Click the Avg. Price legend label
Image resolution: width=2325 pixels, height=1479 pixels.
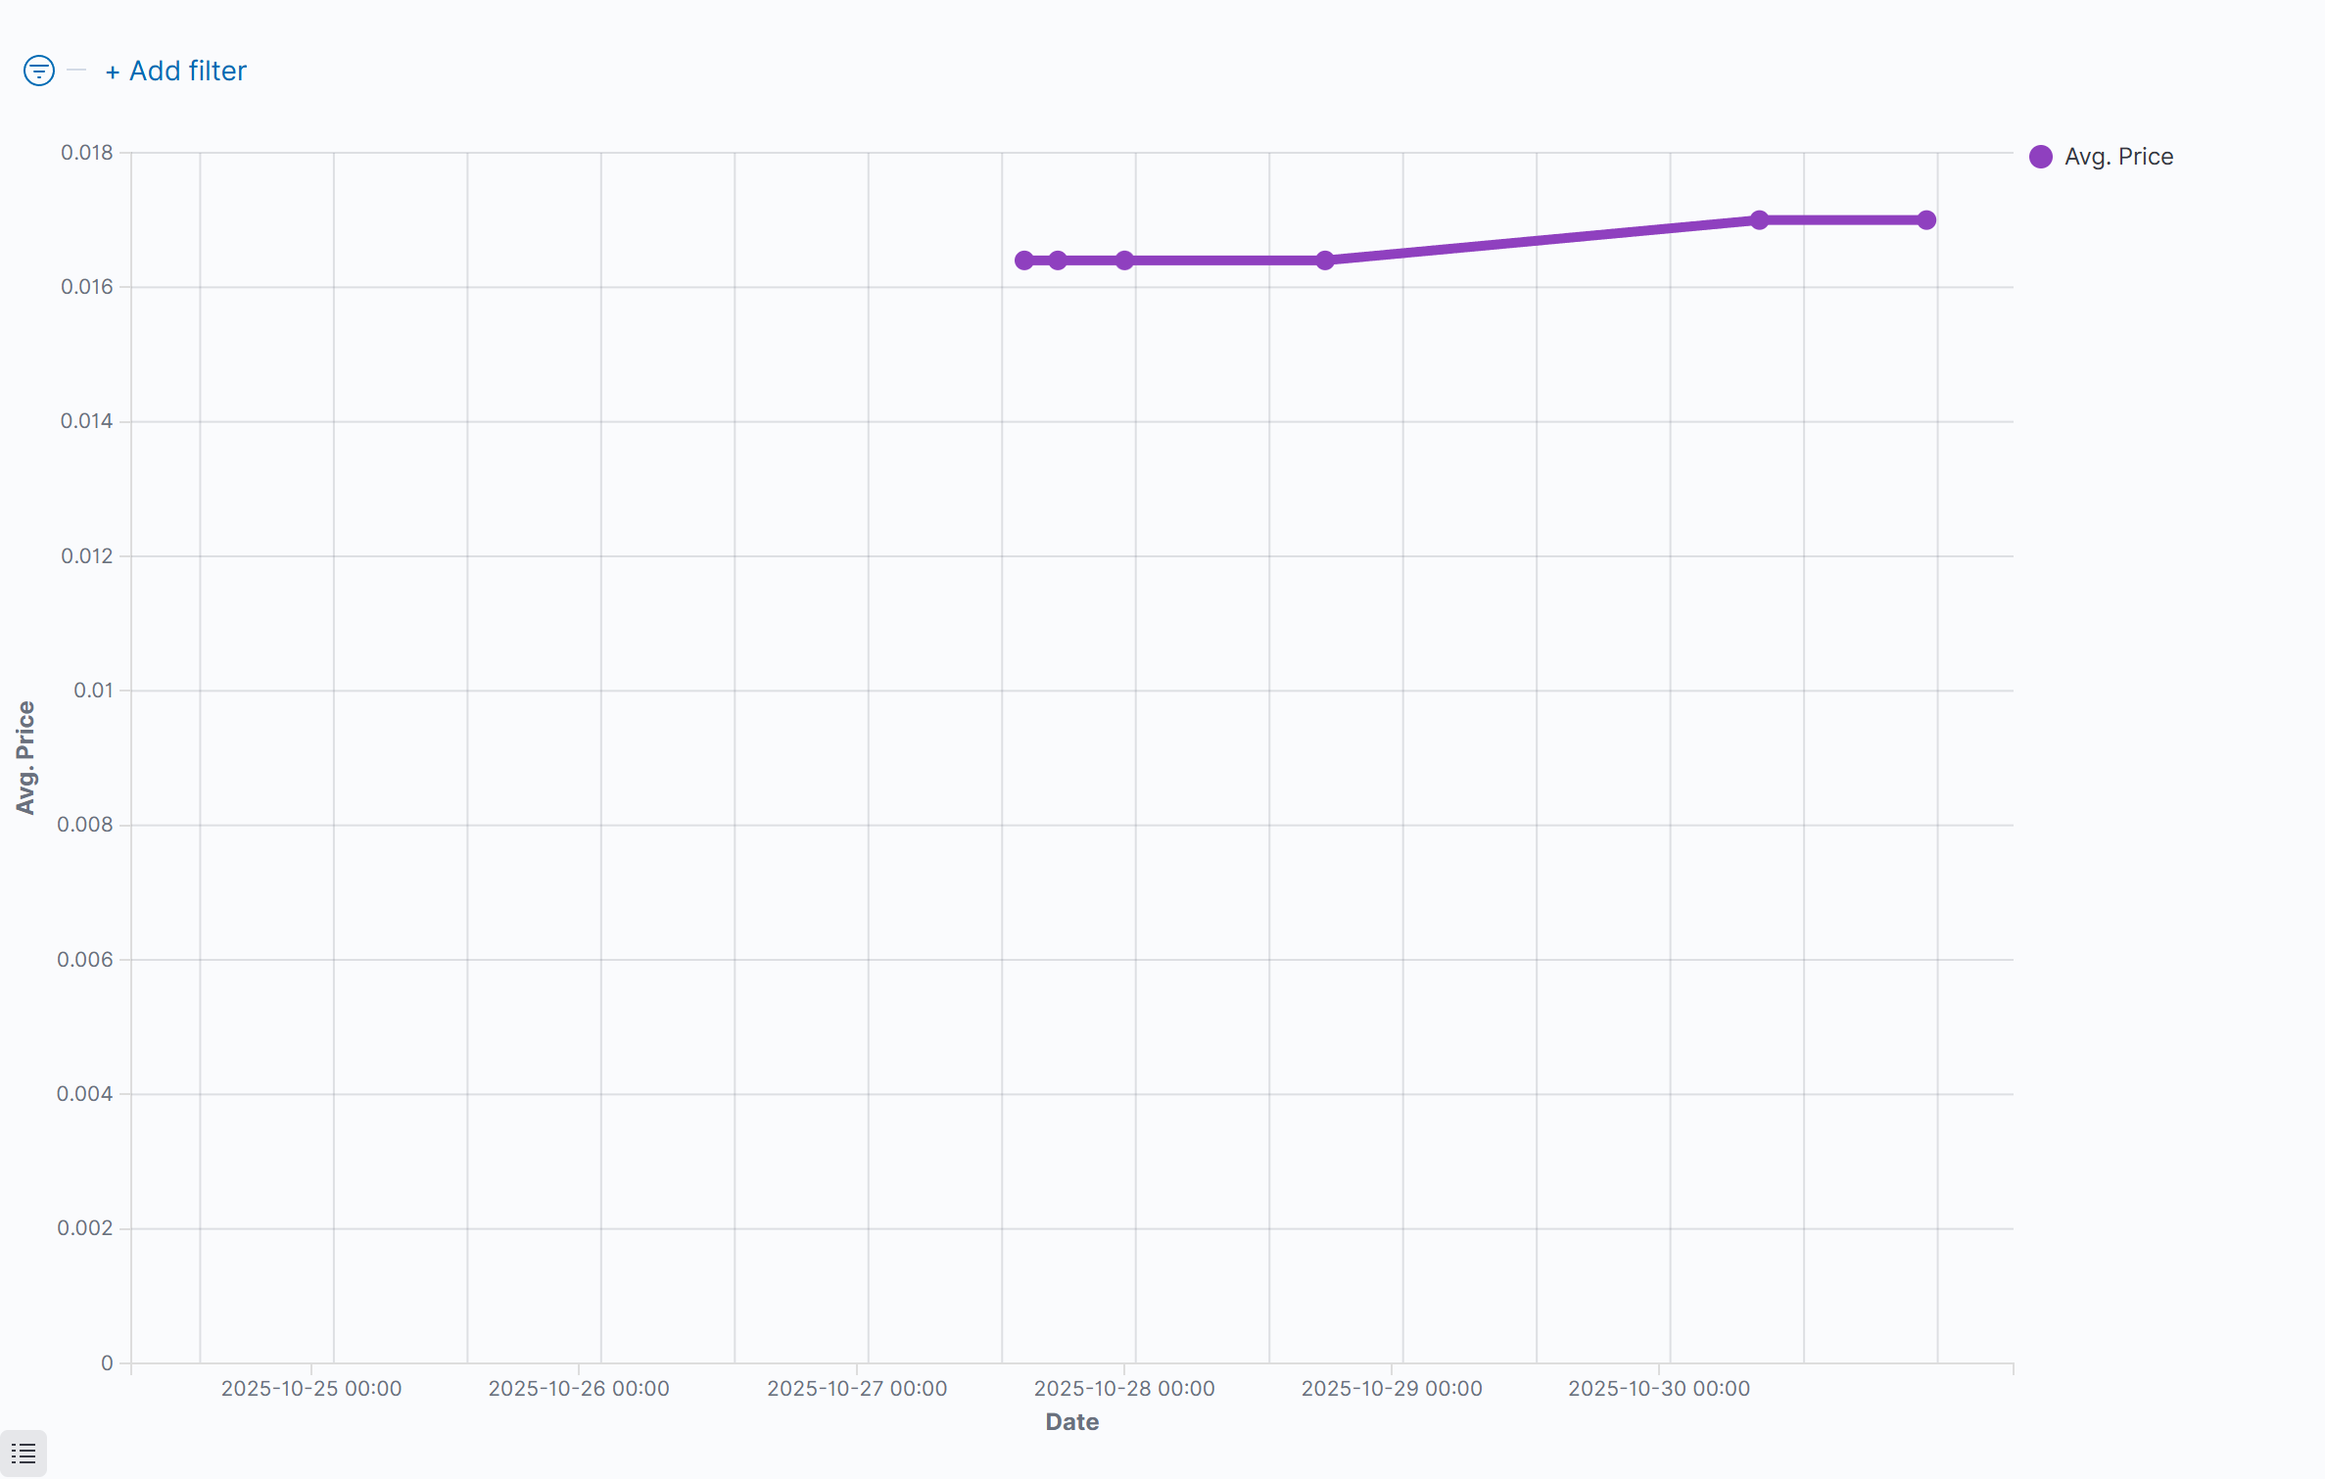(x=2118, y=157)
